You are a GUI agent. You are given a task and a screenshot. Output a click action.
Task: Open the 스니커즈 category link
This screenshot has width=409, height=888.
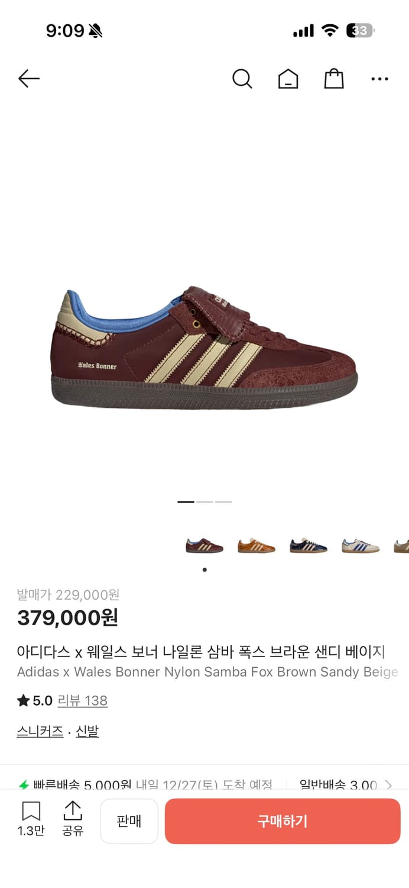click(x=40, y=732)
